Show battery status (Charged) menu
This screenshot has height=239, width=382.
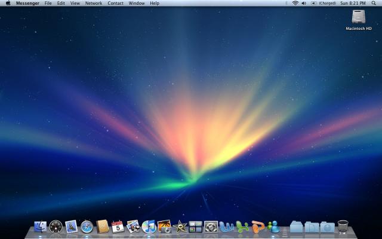pyautogui.click(x=326, y=4)
